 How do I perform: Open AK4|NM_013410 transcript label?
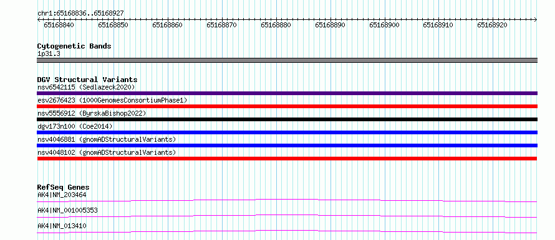62,226
